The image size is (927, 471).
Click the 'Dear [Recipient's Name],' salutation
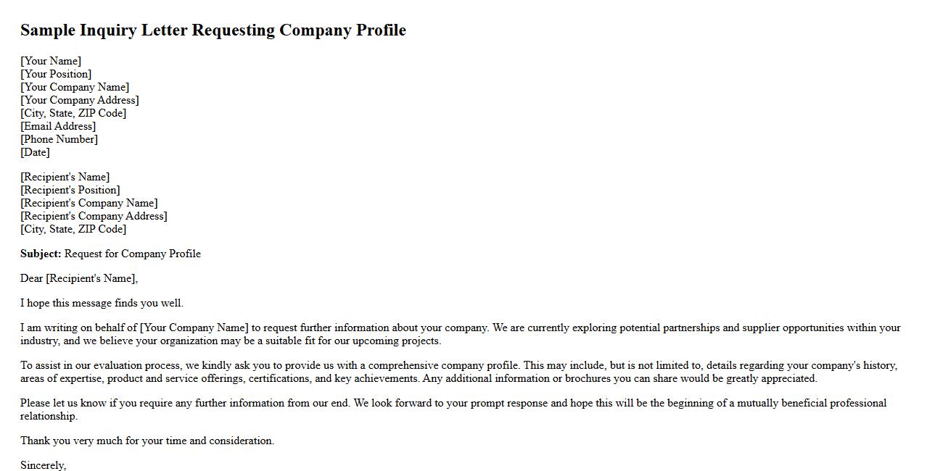(79, 278)
